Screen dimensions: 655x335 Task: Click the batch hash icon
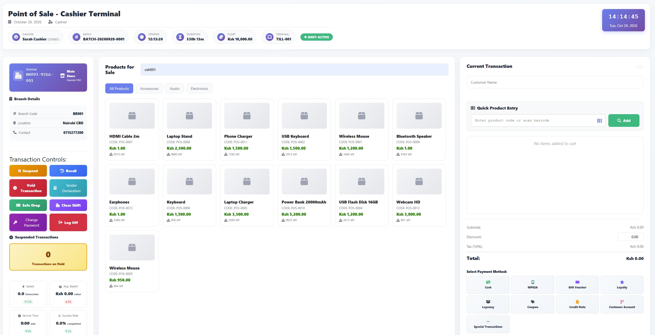pyautogui.click(x=76, y=37)
